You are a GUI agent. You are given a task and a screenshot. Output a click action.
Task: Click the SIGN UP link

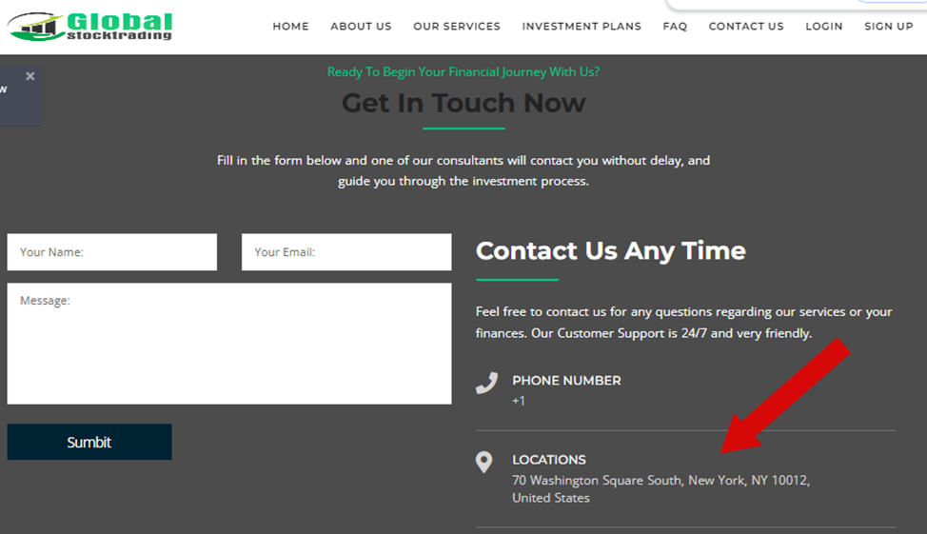click(889, 27)
